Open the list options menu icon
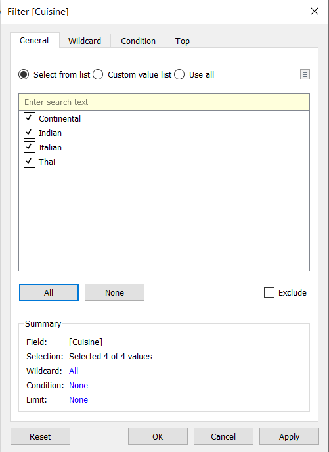This screenshot has height=452, width=329. pyautogui.click(x=305, y=74)
